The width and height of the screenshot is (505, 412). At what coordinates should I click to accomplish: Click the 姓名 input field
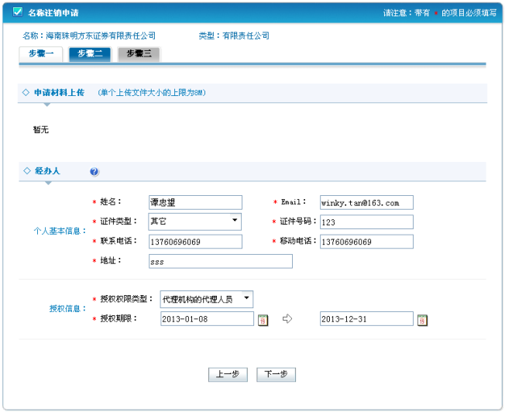(x=194, y=202)
